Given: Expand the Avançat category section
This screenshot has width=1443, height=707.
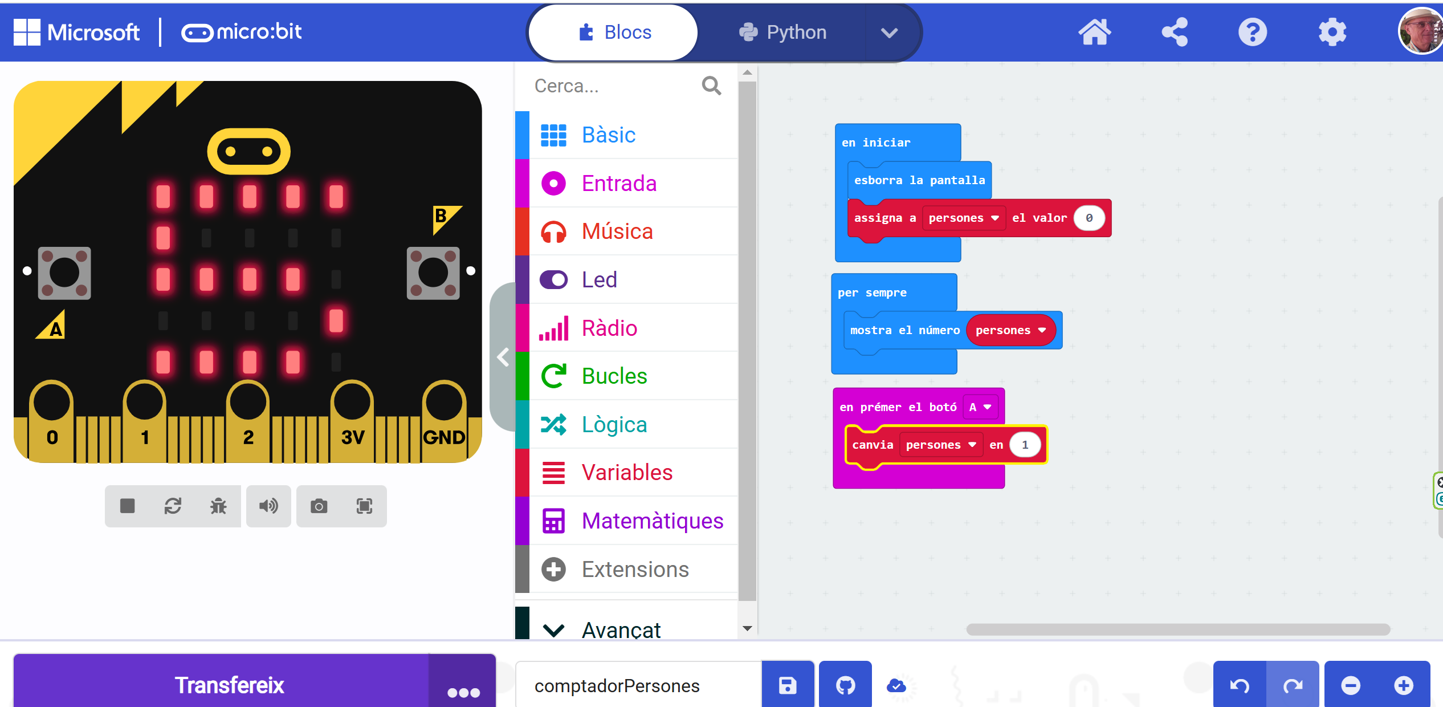Looking at the screenshot, I should [621, 629].
